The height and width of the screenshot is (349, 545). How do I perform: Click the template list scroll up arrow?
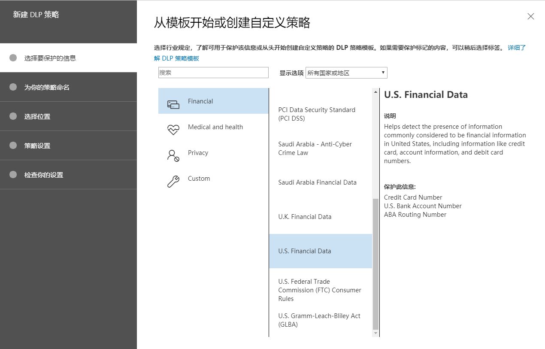pos(376,92)
